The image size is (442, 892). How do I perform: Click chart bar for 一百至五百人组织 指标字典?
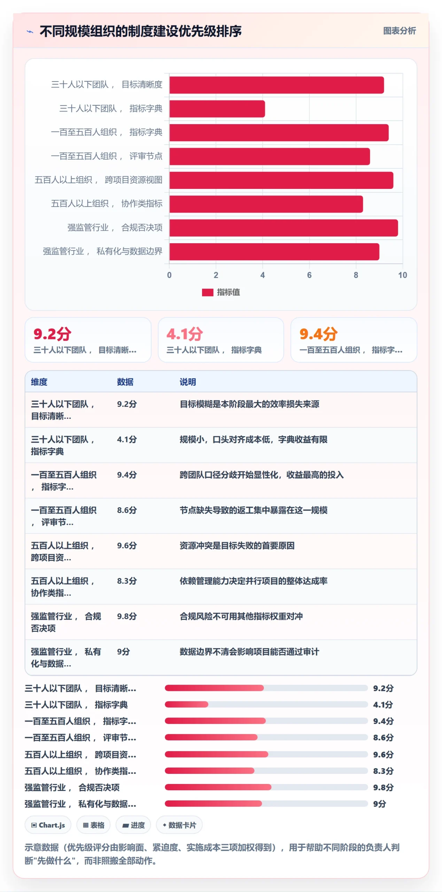tap(279, 132)
